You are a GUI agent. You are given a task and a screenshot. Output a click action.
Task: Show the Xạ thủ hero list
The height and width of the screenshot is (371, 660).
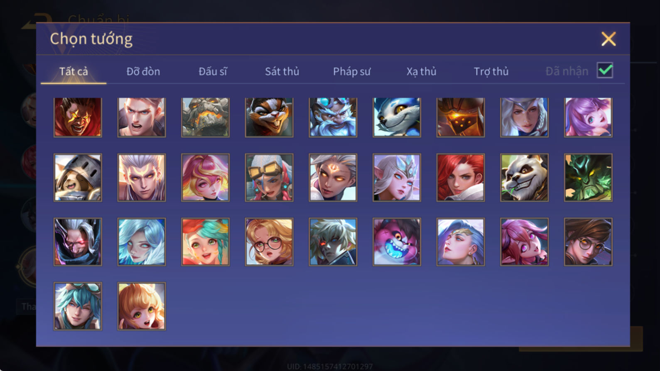[x=421, y=71]
